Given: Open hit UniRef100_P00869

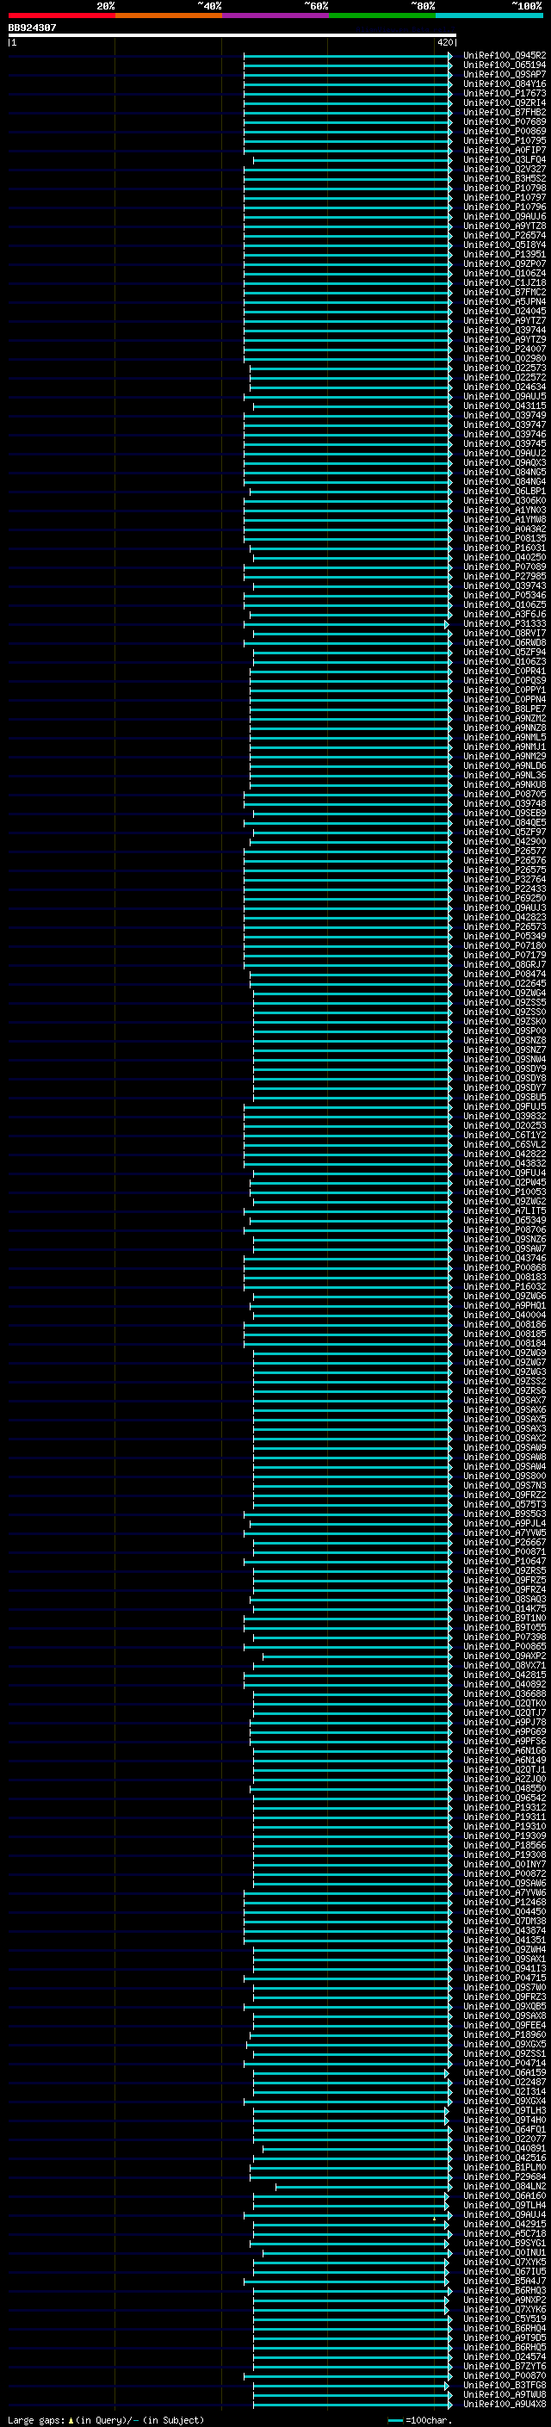Looking at the screenshot, I should pos(504,131).
